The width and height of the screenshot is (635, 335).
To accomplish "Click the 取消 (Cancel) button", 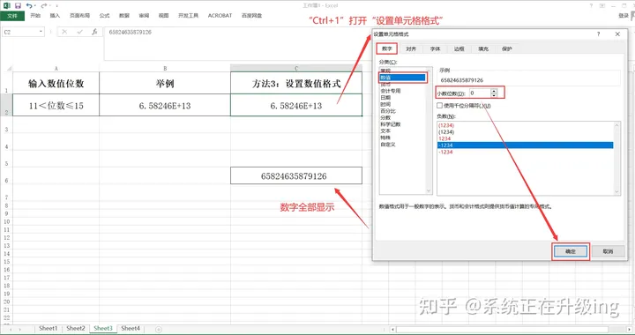I will [x=608, y=251].
